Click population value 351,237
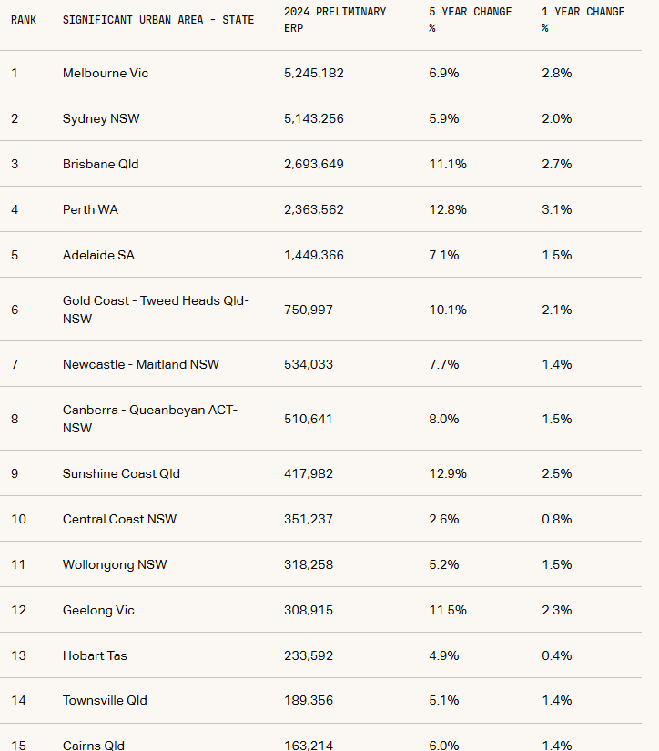Screen dimensions: 659x751 coord(309,519)
